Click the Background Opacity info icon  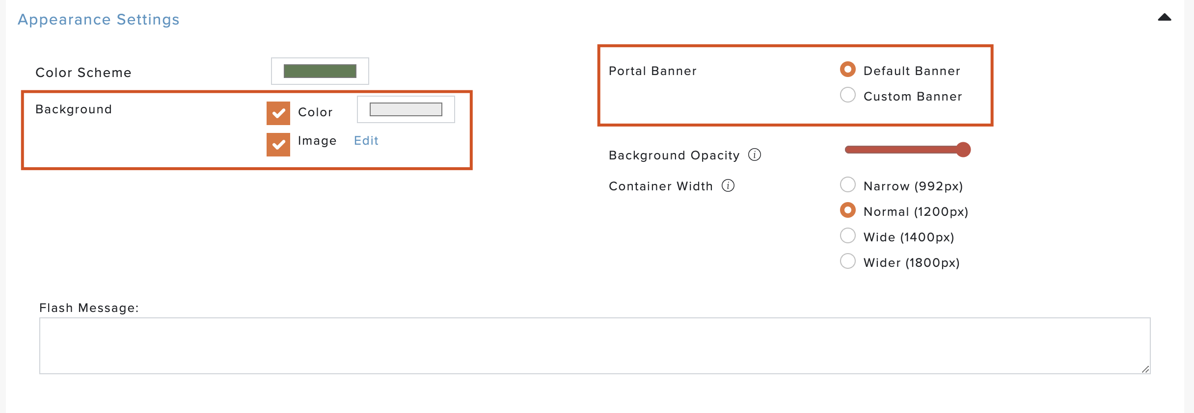tap(754, 155)
